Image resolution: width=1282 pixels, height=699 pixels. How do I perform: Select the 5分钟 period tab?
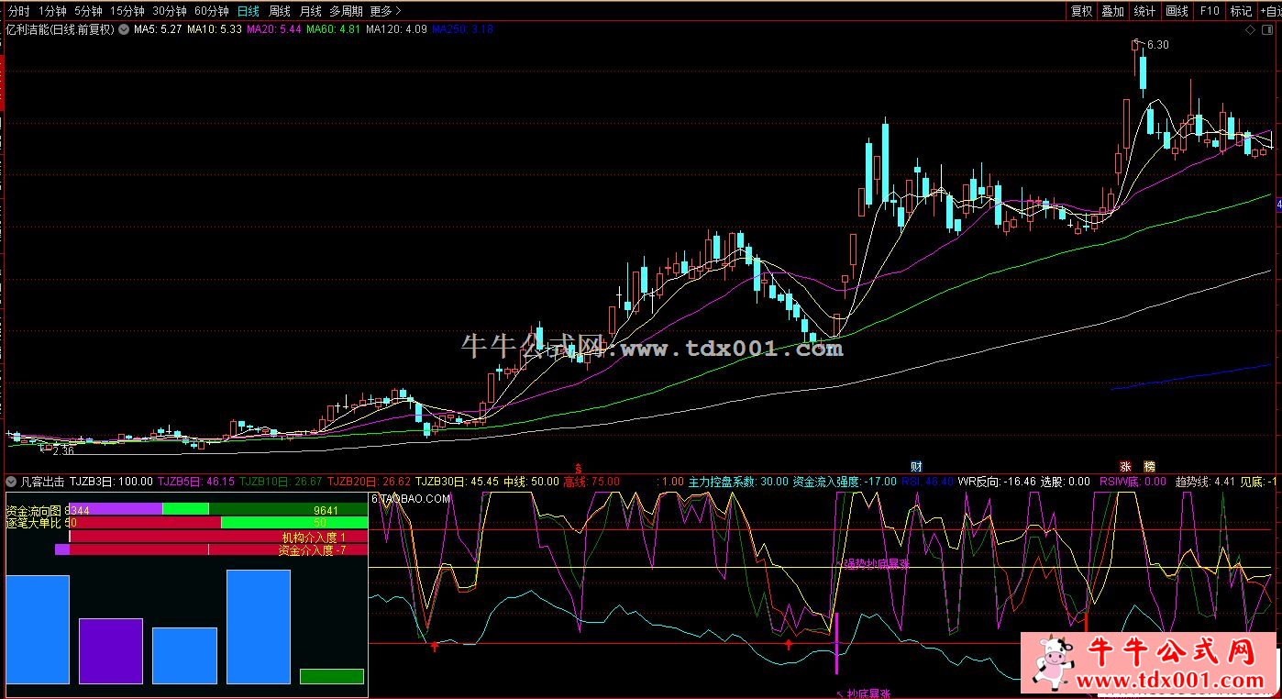(89, 11)
